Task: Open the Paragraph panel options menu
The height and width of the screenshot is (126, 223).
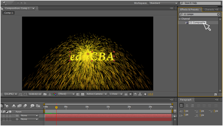Action: click(x=217, y=100)
